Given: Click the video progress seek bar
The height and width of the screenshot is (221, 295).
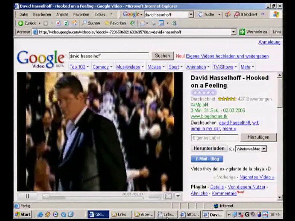Looking at the screenshot, I should pos(93,197).
